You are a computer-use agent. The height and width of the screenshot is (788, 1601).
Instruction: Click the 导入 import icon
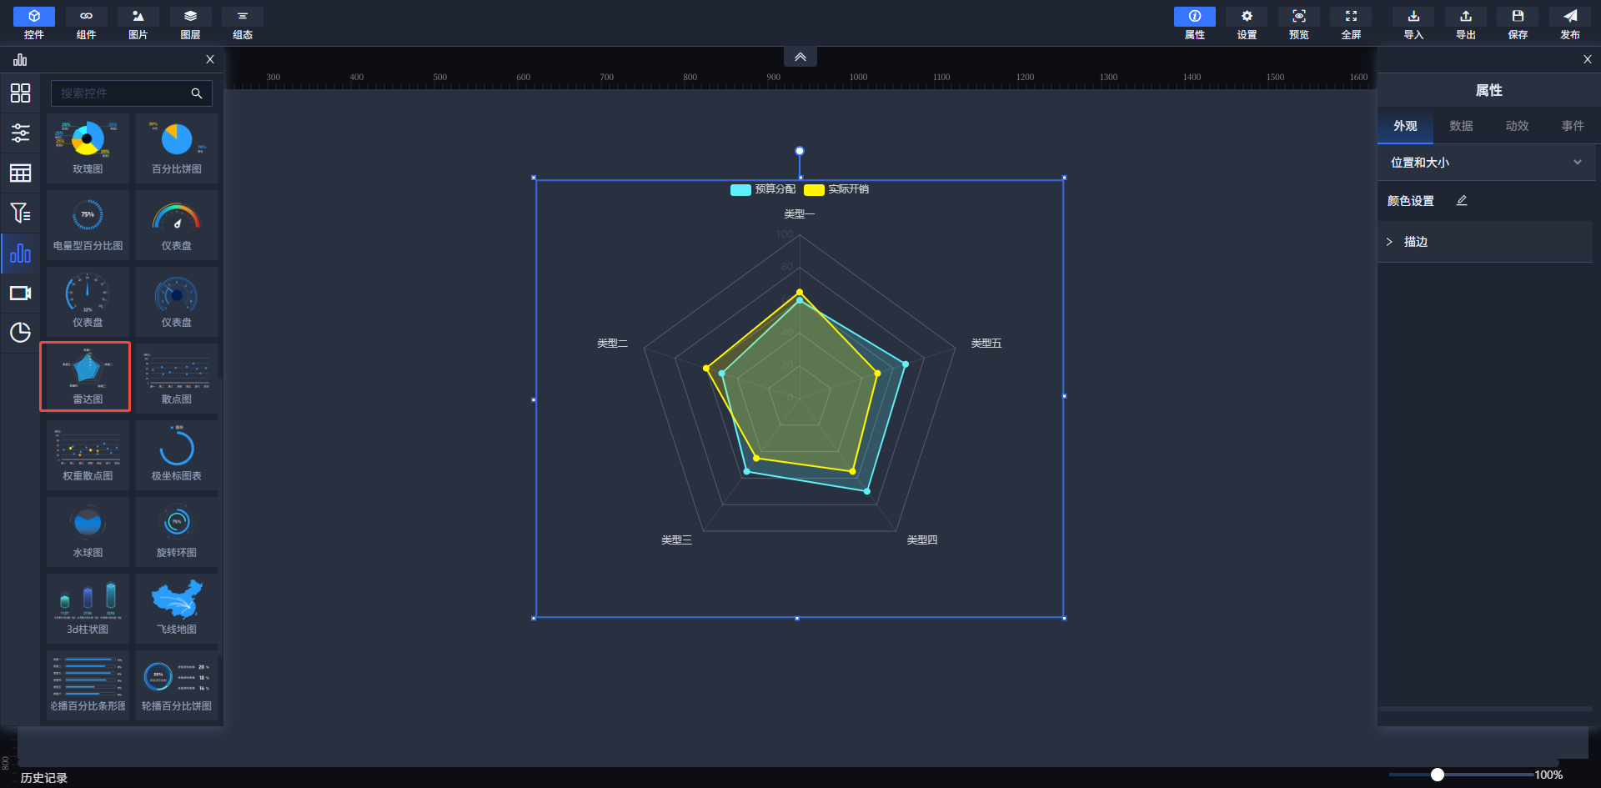click(x=1413, y=17)
